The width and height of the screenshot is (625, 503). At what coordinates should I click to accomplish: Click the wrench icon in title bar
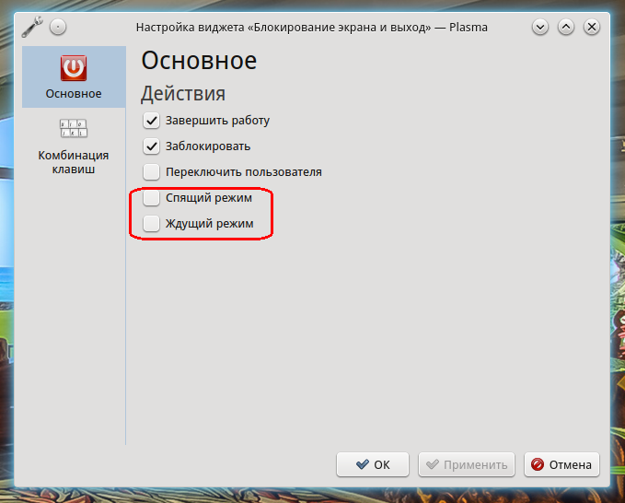coord(32,27)
